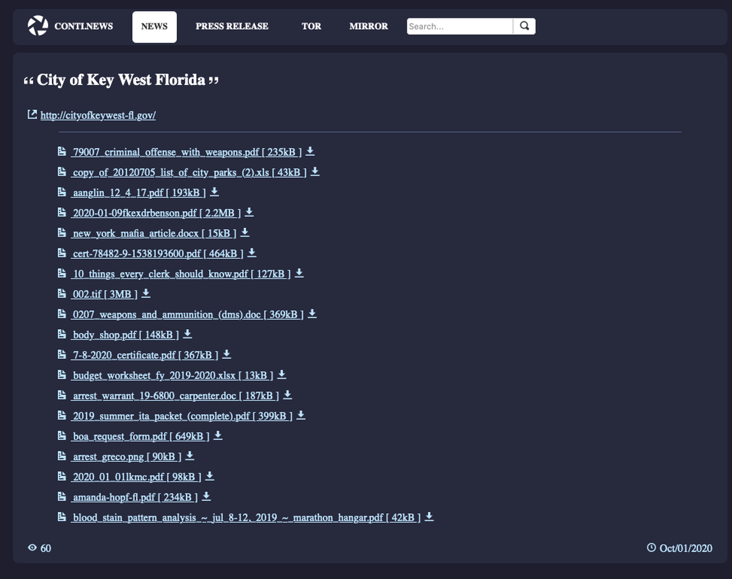Screen dimensions: 732x579
Task: Focus the Search input field
Action: [460, 26]
